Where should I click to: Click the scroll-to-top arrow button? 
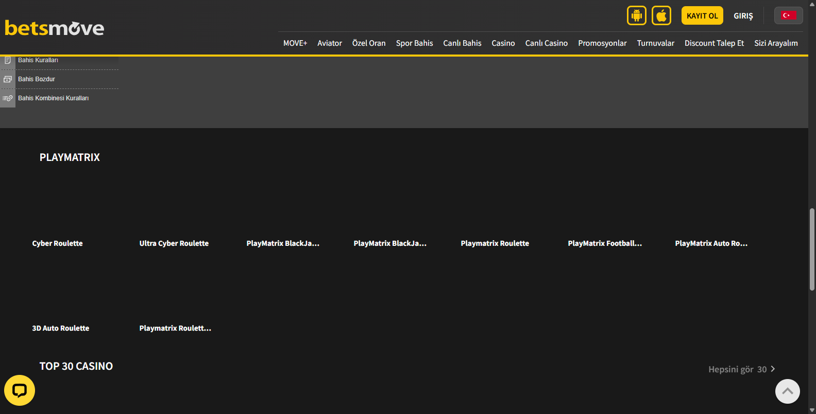787,391
